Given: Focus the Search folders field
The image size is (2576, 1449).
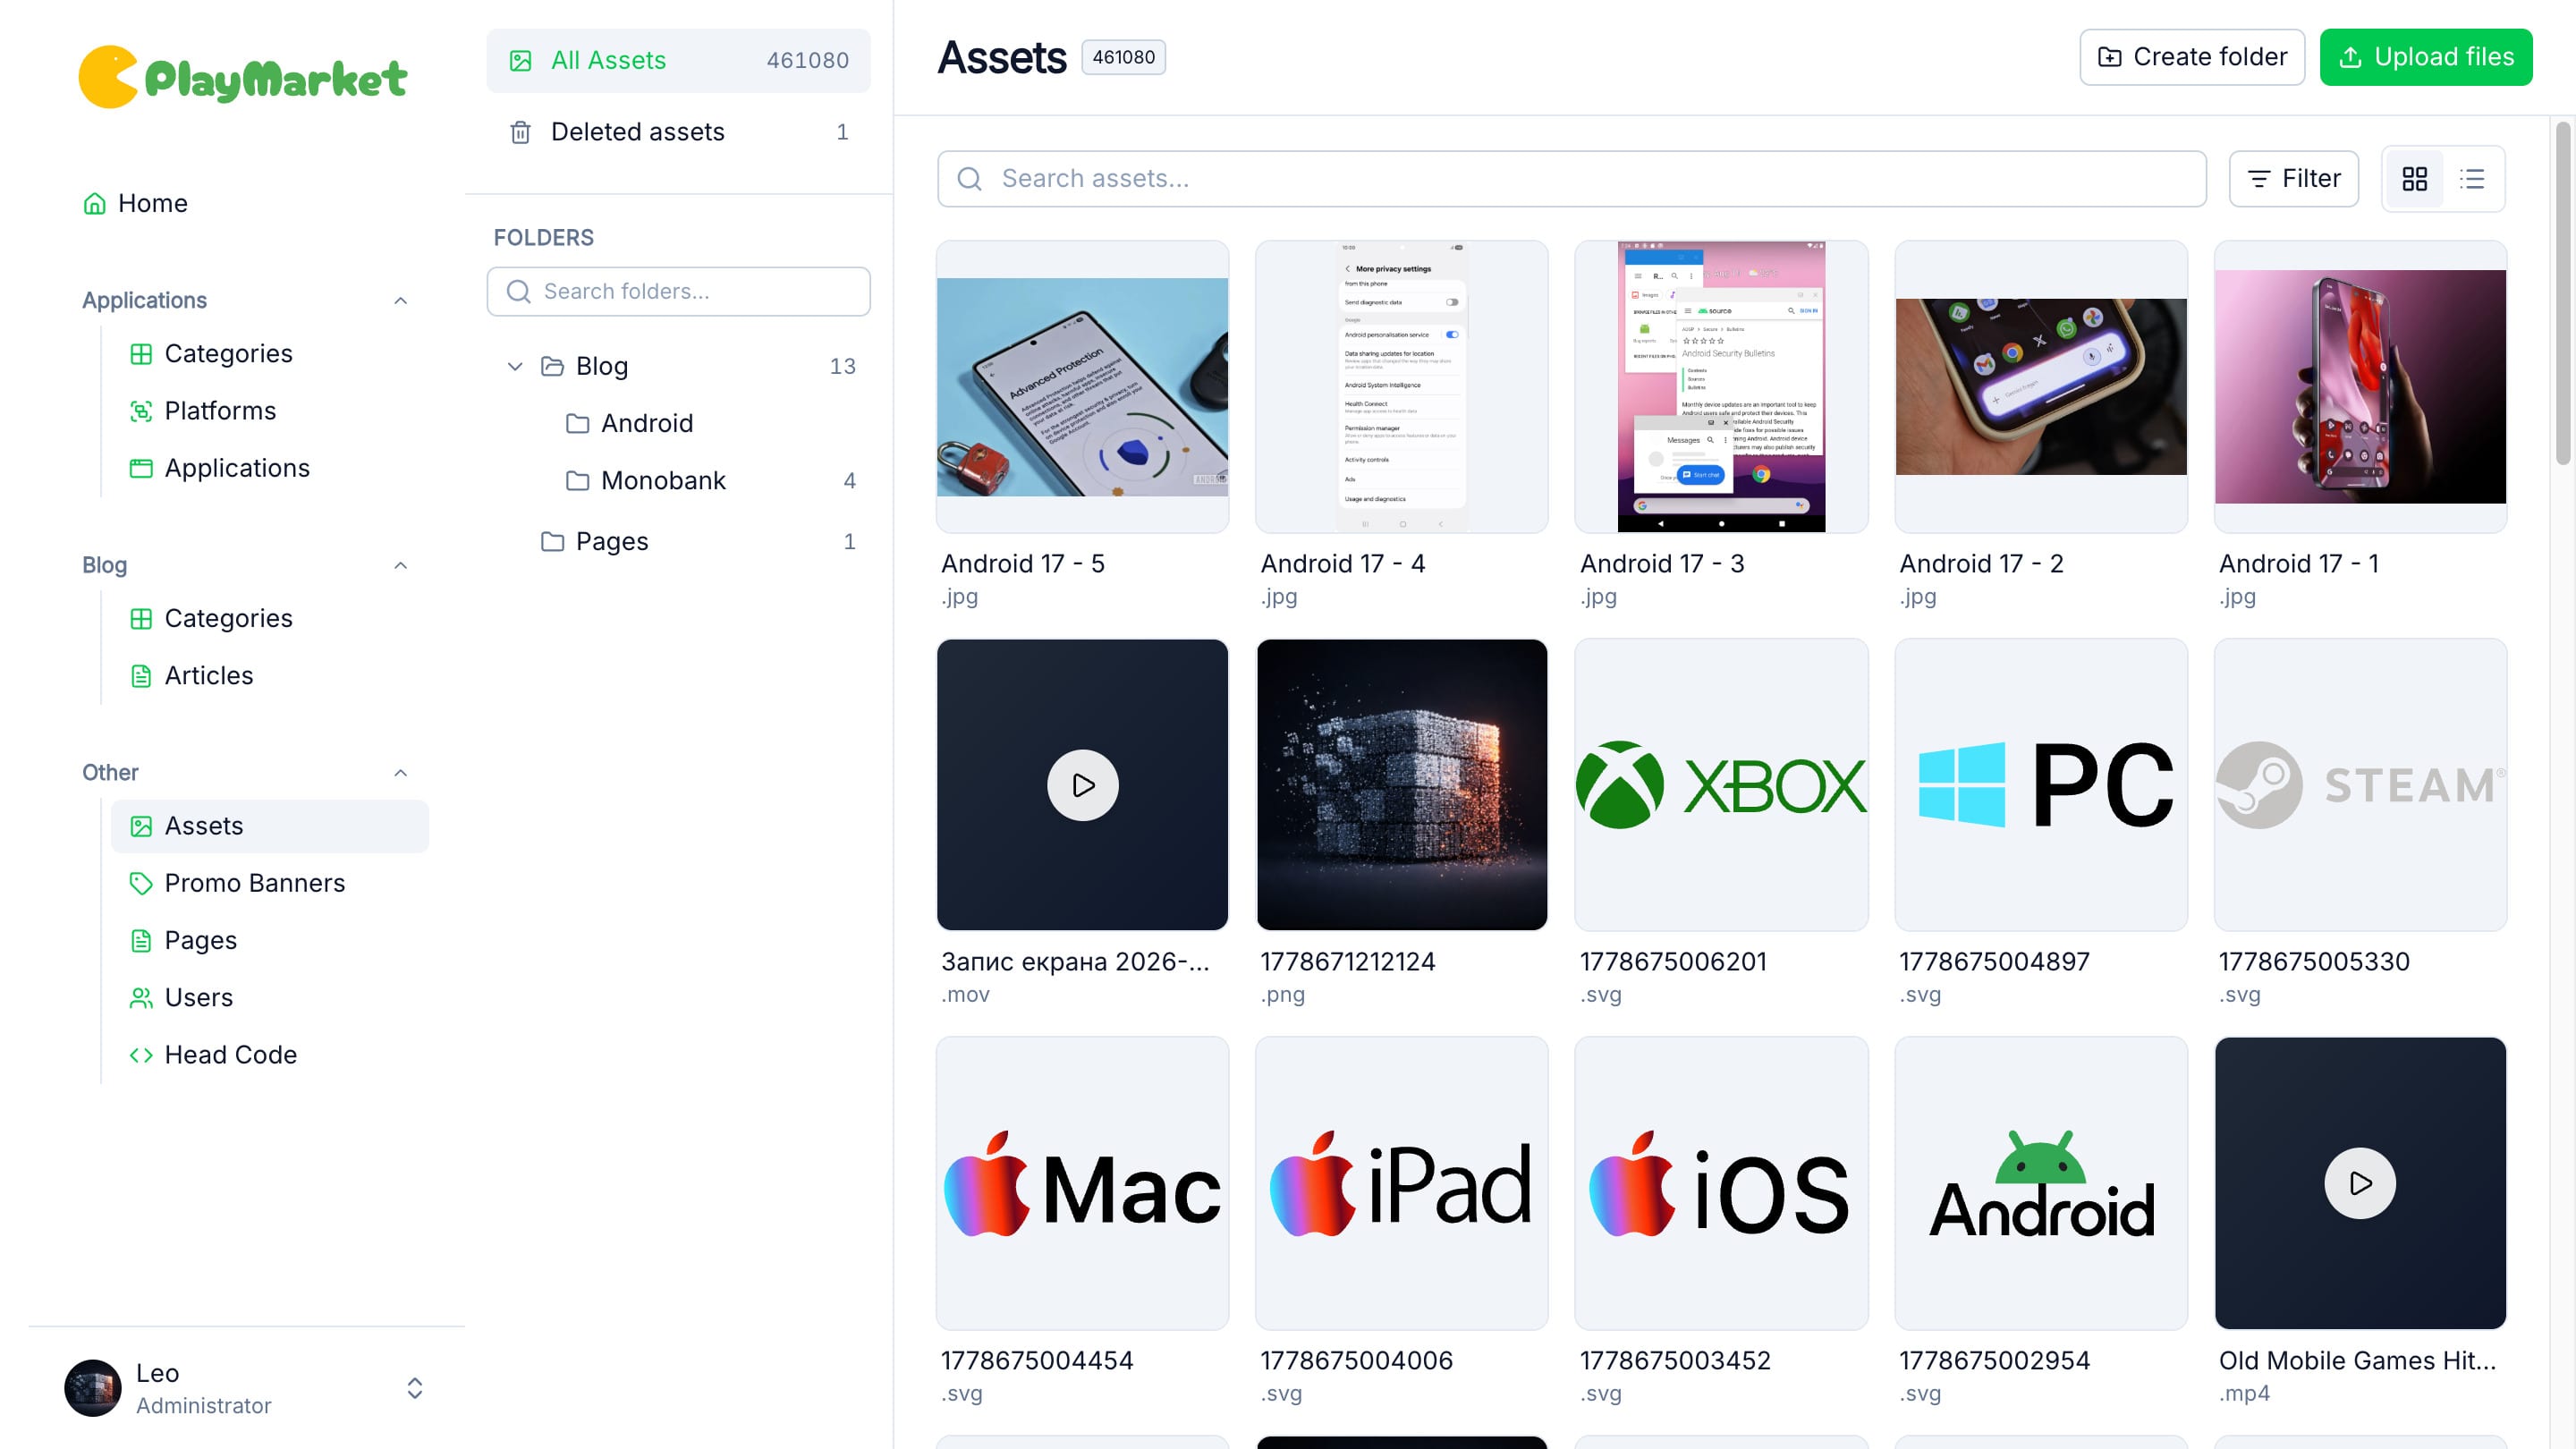Looking at the screenshot, I should coord(678,291).
